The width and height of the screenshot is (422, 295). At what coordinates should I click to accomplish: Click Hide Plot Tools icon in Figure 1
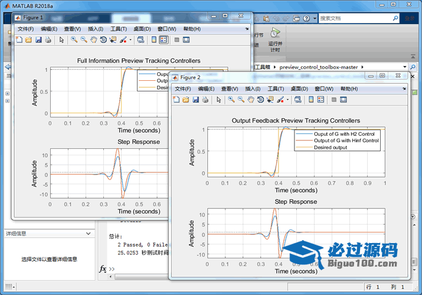[x=176, y=40]
